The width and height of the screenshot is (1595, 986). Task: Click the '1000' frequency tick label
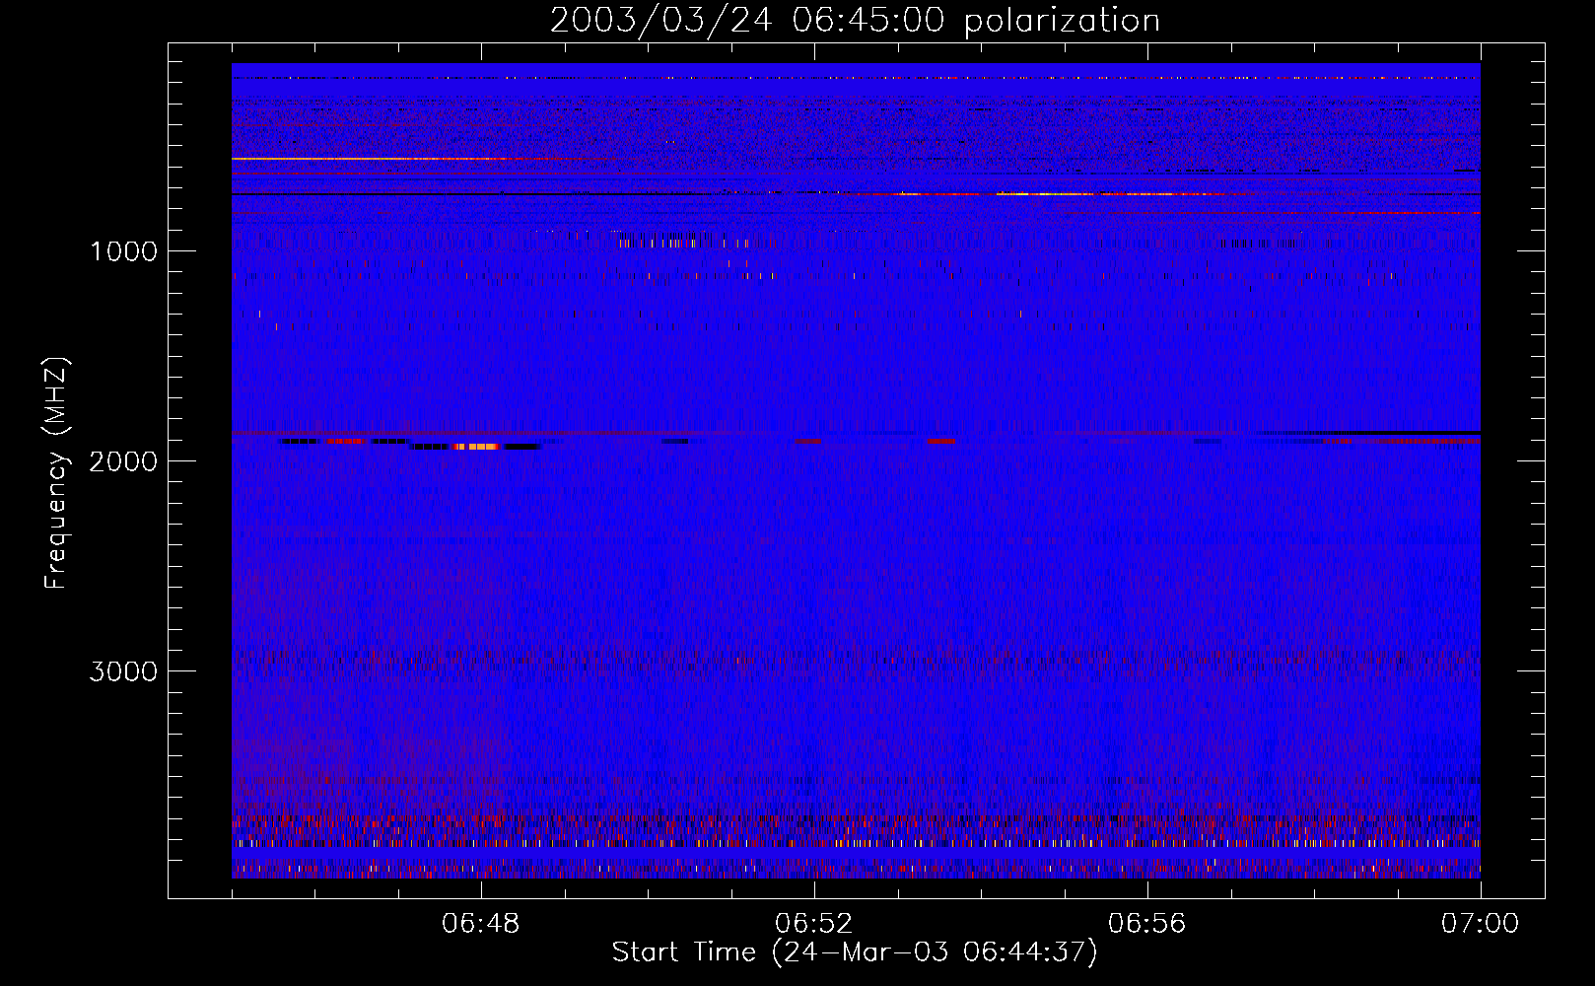pyautogui.click(x=123, y=251)
